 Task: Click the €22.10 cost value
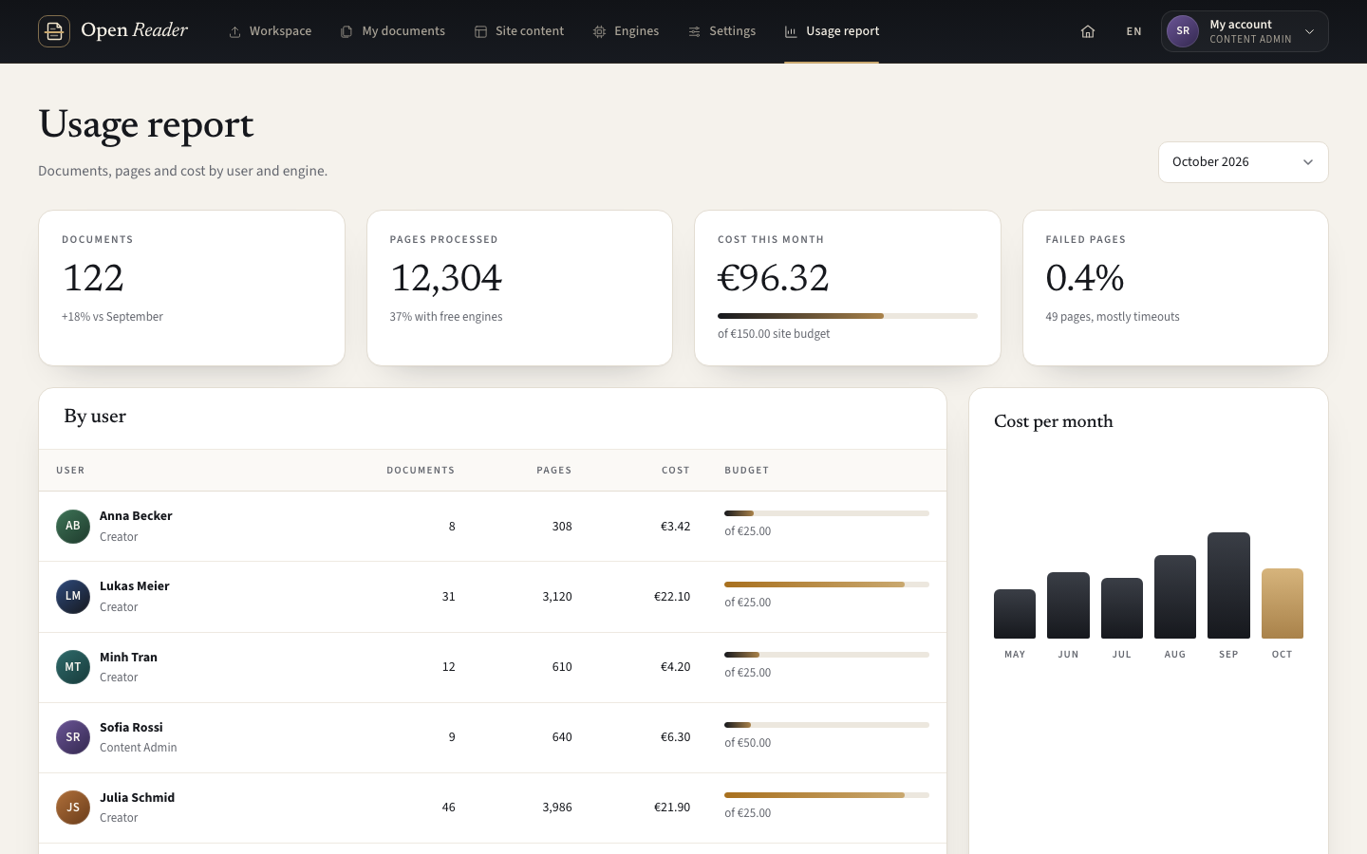tap(672, 597)
